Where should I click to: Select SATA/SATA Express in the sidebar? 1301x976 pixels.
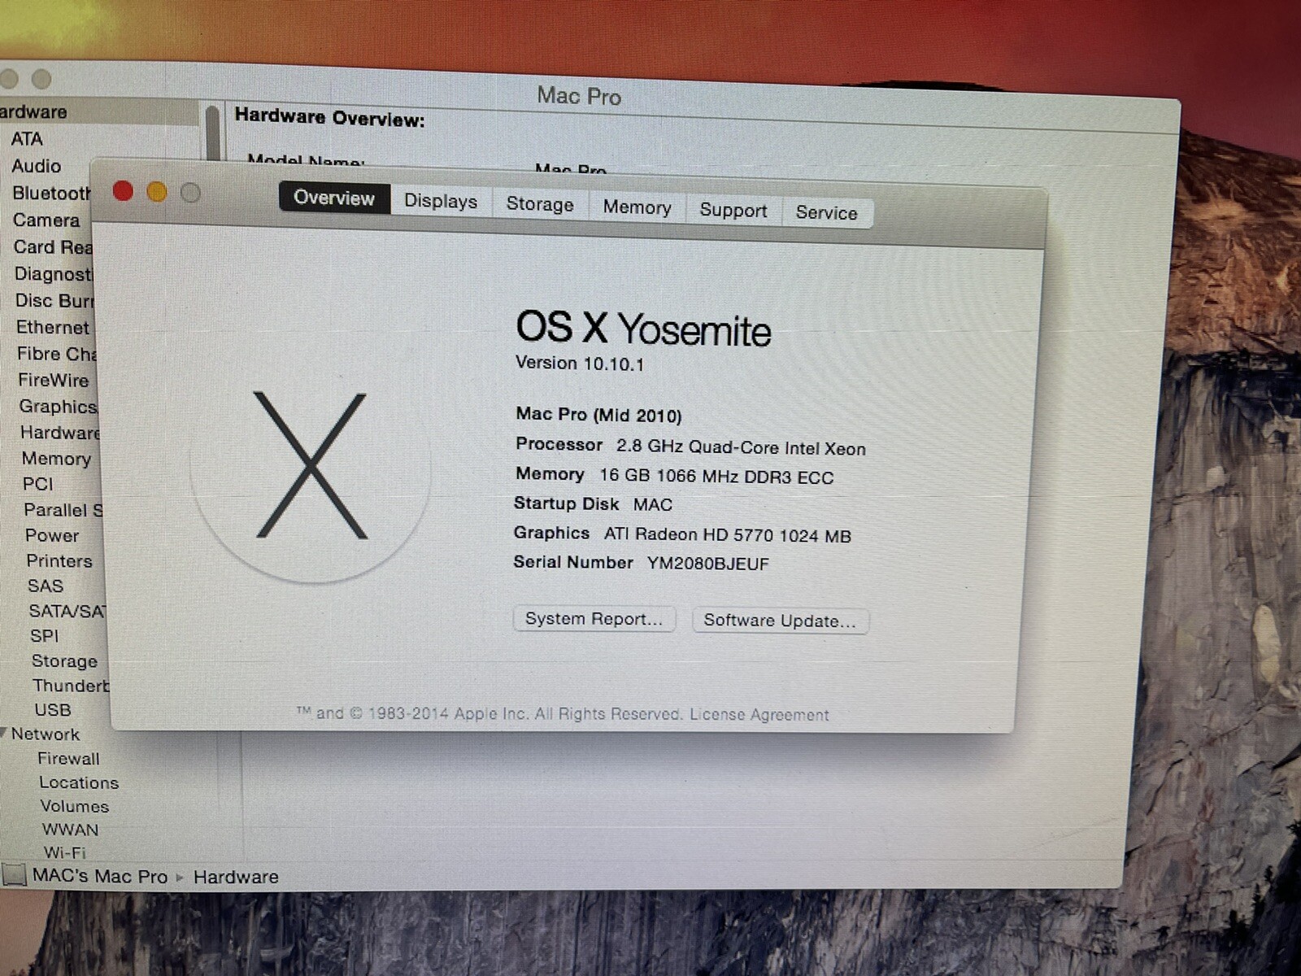coord(67,611)
